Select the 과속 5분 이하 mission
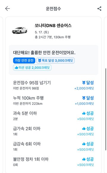This screenshot has width=107, height=173. (53, 116)
